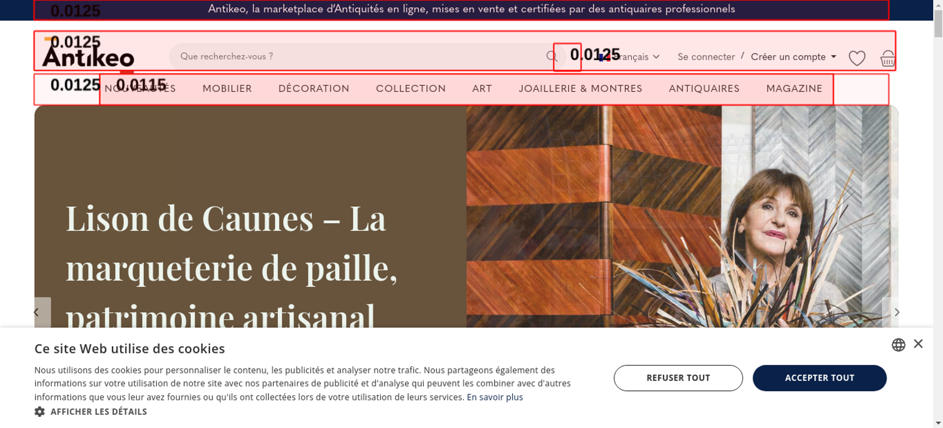
Task: Follow the En savoir plus link
Action: 495,397
